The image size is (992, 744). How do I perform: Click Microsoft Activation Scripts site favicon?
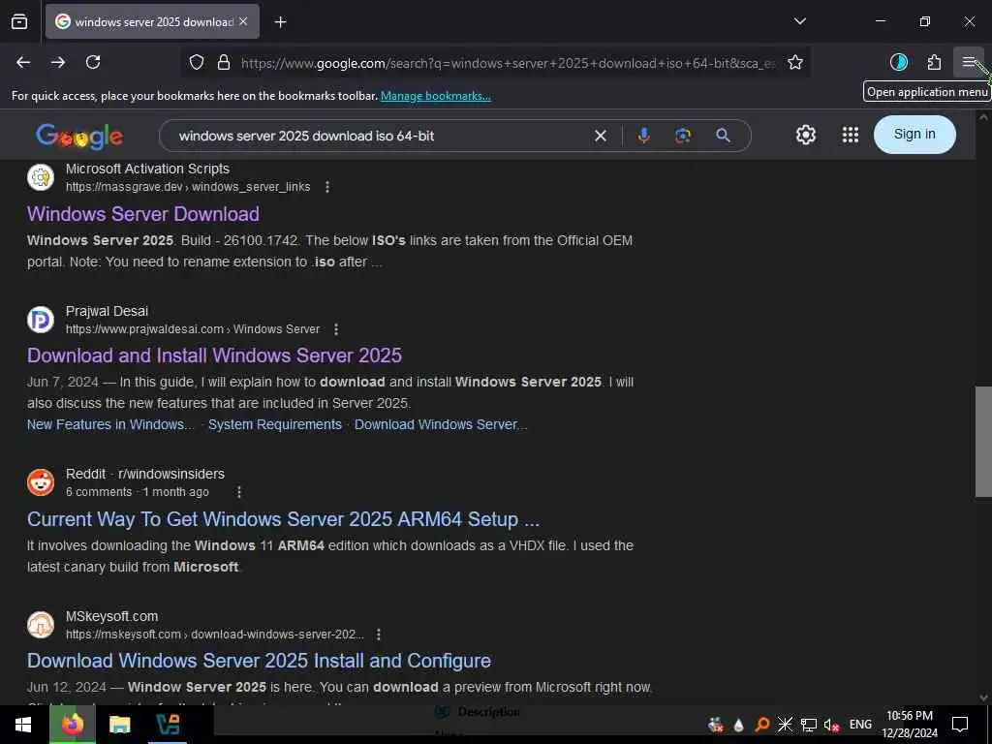(41, 178)
